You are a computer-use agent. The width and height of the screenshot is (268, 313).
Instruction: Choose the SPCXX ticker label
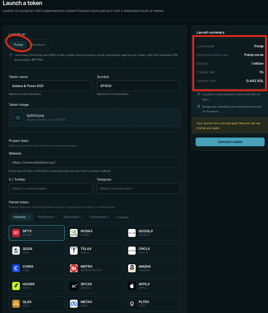[x=86, y=284]
